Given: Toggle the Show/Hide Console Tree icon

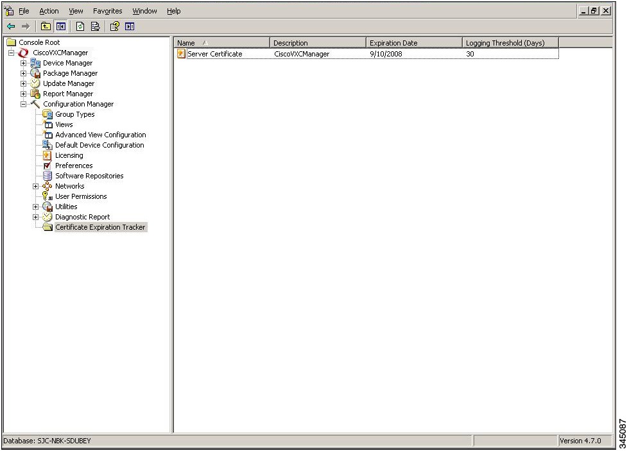Looking at the screenshot, I should point(61,26).
